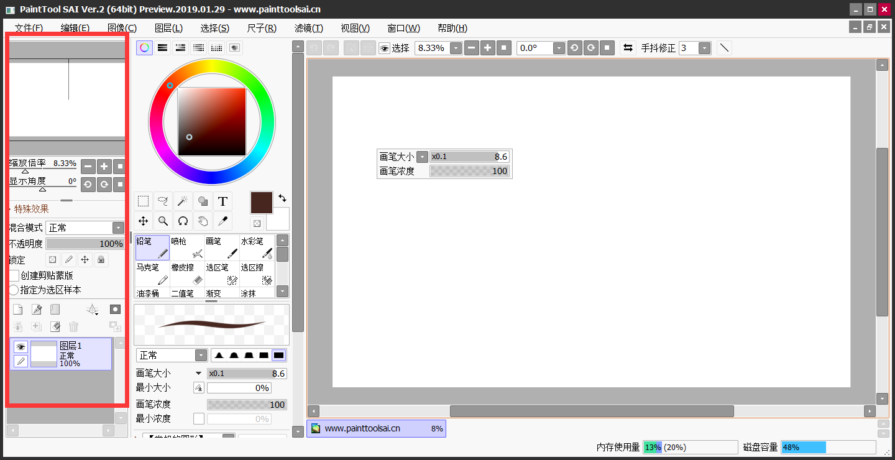Select the shape tool
Image resolution: width=895 pixels, height=460 pixels.
click(203, 201)
